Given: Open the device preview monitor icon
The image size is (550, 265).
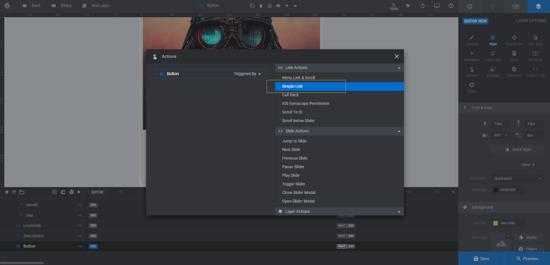Looking at the screenshot, I should (x=437, y=6).
